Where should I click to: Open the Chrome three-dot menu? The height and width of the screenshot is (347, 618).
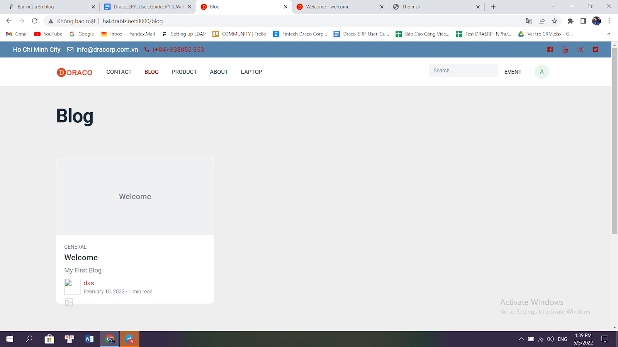[x=609, y=21]
